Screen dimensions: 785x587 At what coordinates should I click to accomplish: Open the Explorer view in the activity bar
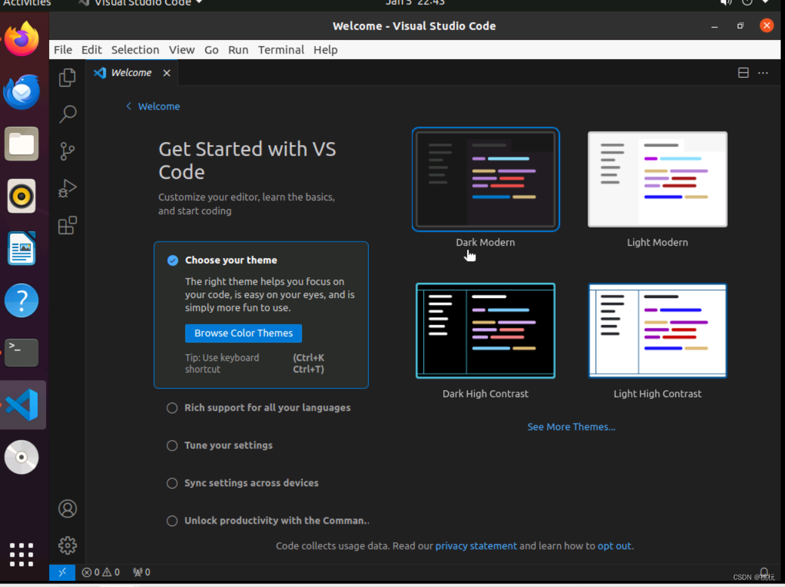(67, 77)
